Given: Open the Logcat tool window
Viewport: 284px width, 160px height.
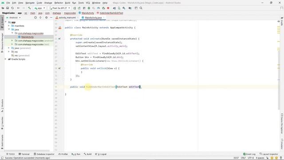Looking at the screenshot, I should (x=101, y=154).
